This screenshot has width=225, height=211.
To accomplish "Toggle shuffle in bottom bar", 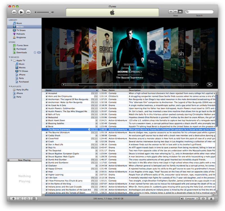I will [x=20, y=199].
